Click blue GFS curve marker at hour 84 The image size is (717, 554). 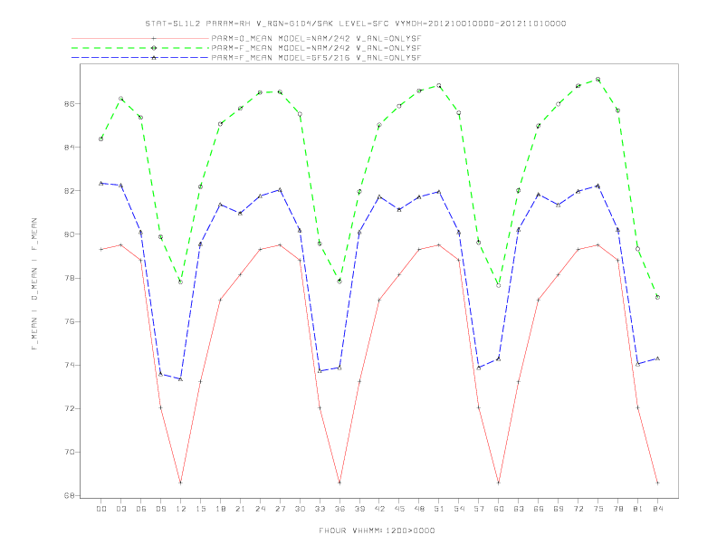tap(657, 358)
